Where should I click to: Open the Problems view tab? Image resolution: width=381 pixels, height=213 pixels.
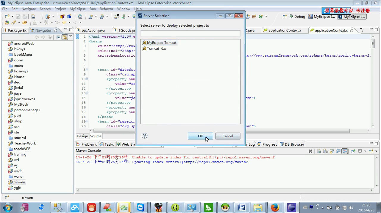pos(87,144)
